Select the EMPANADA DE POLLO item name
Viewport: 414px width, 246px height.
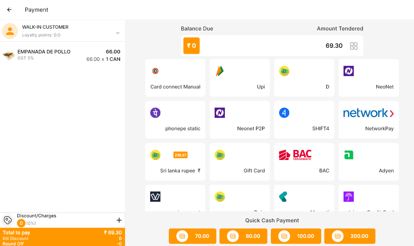(x=44, y=52)
